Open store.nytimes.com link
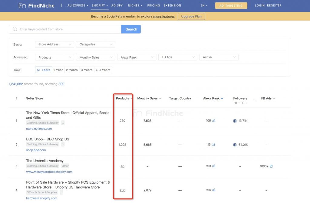 (39, 129)
